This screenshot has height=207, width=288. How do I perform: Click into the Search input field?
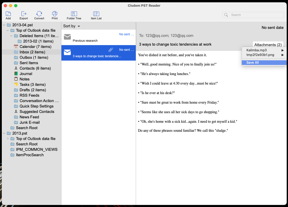click(253, 15)
